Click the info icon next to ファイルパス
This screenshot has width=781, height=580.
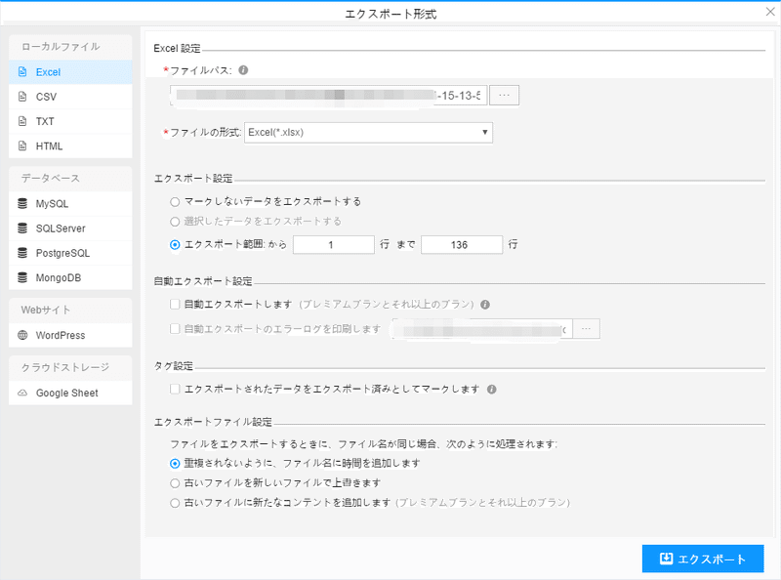(243, 70)
